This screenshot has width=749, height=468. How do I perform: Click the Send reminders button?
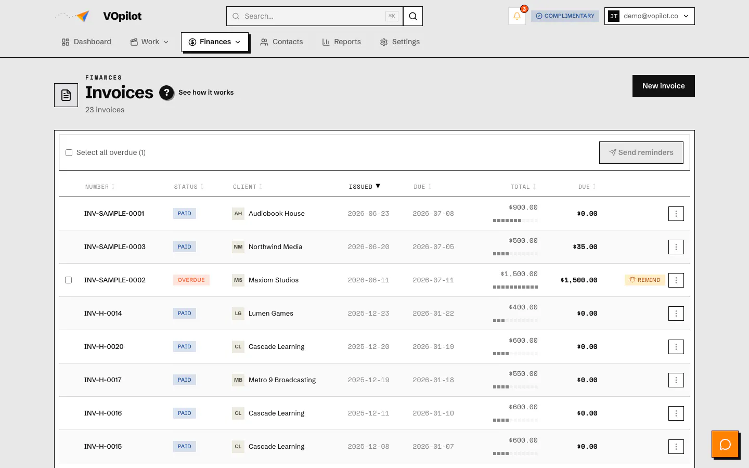coord(641,153)
